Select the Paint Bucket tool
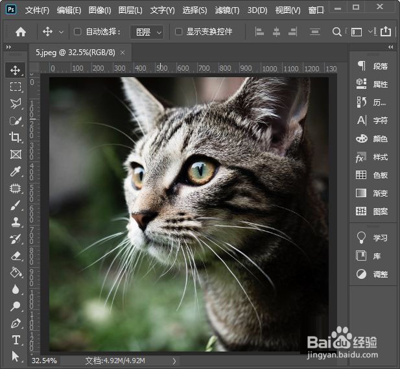This screenshot has height=369, width=400. tap(16, 272)
